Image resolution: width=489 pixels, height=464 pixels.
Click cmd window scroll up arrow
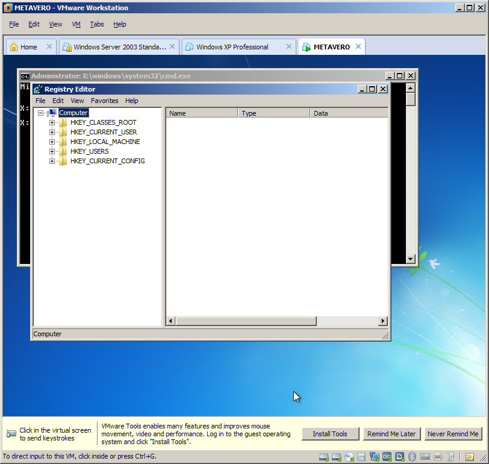coord(411,89)
